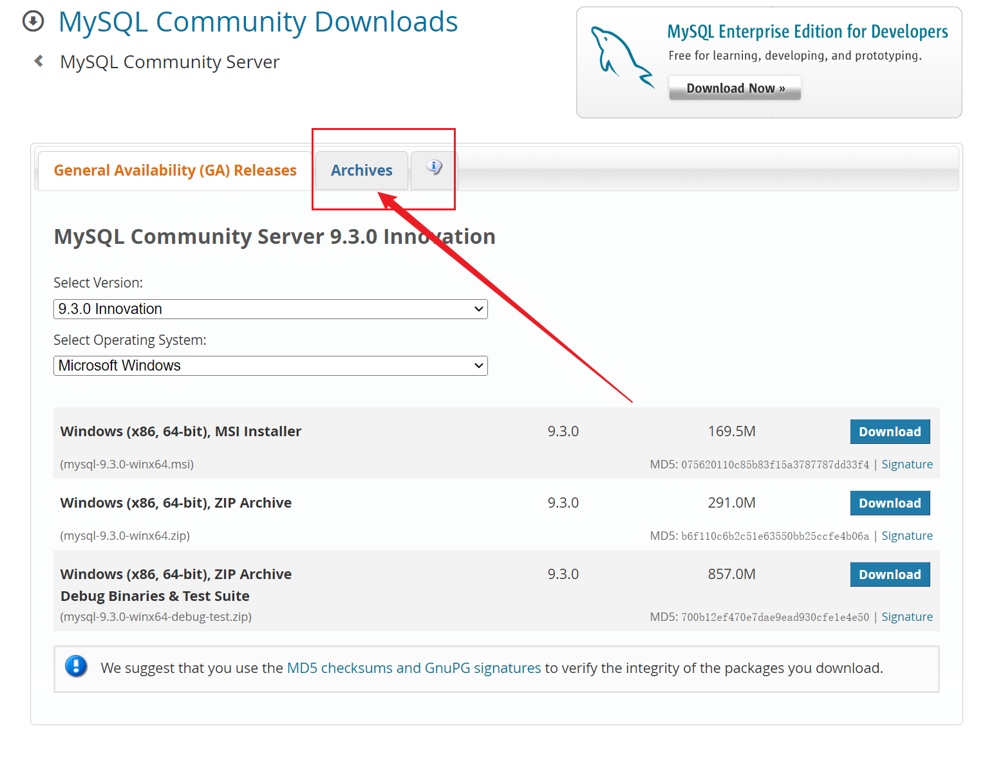Open Signature for winx64-debug-test.zip
The width and height of the screenshot is (985, 783).
pyautogui.click(x=907, y=617)
